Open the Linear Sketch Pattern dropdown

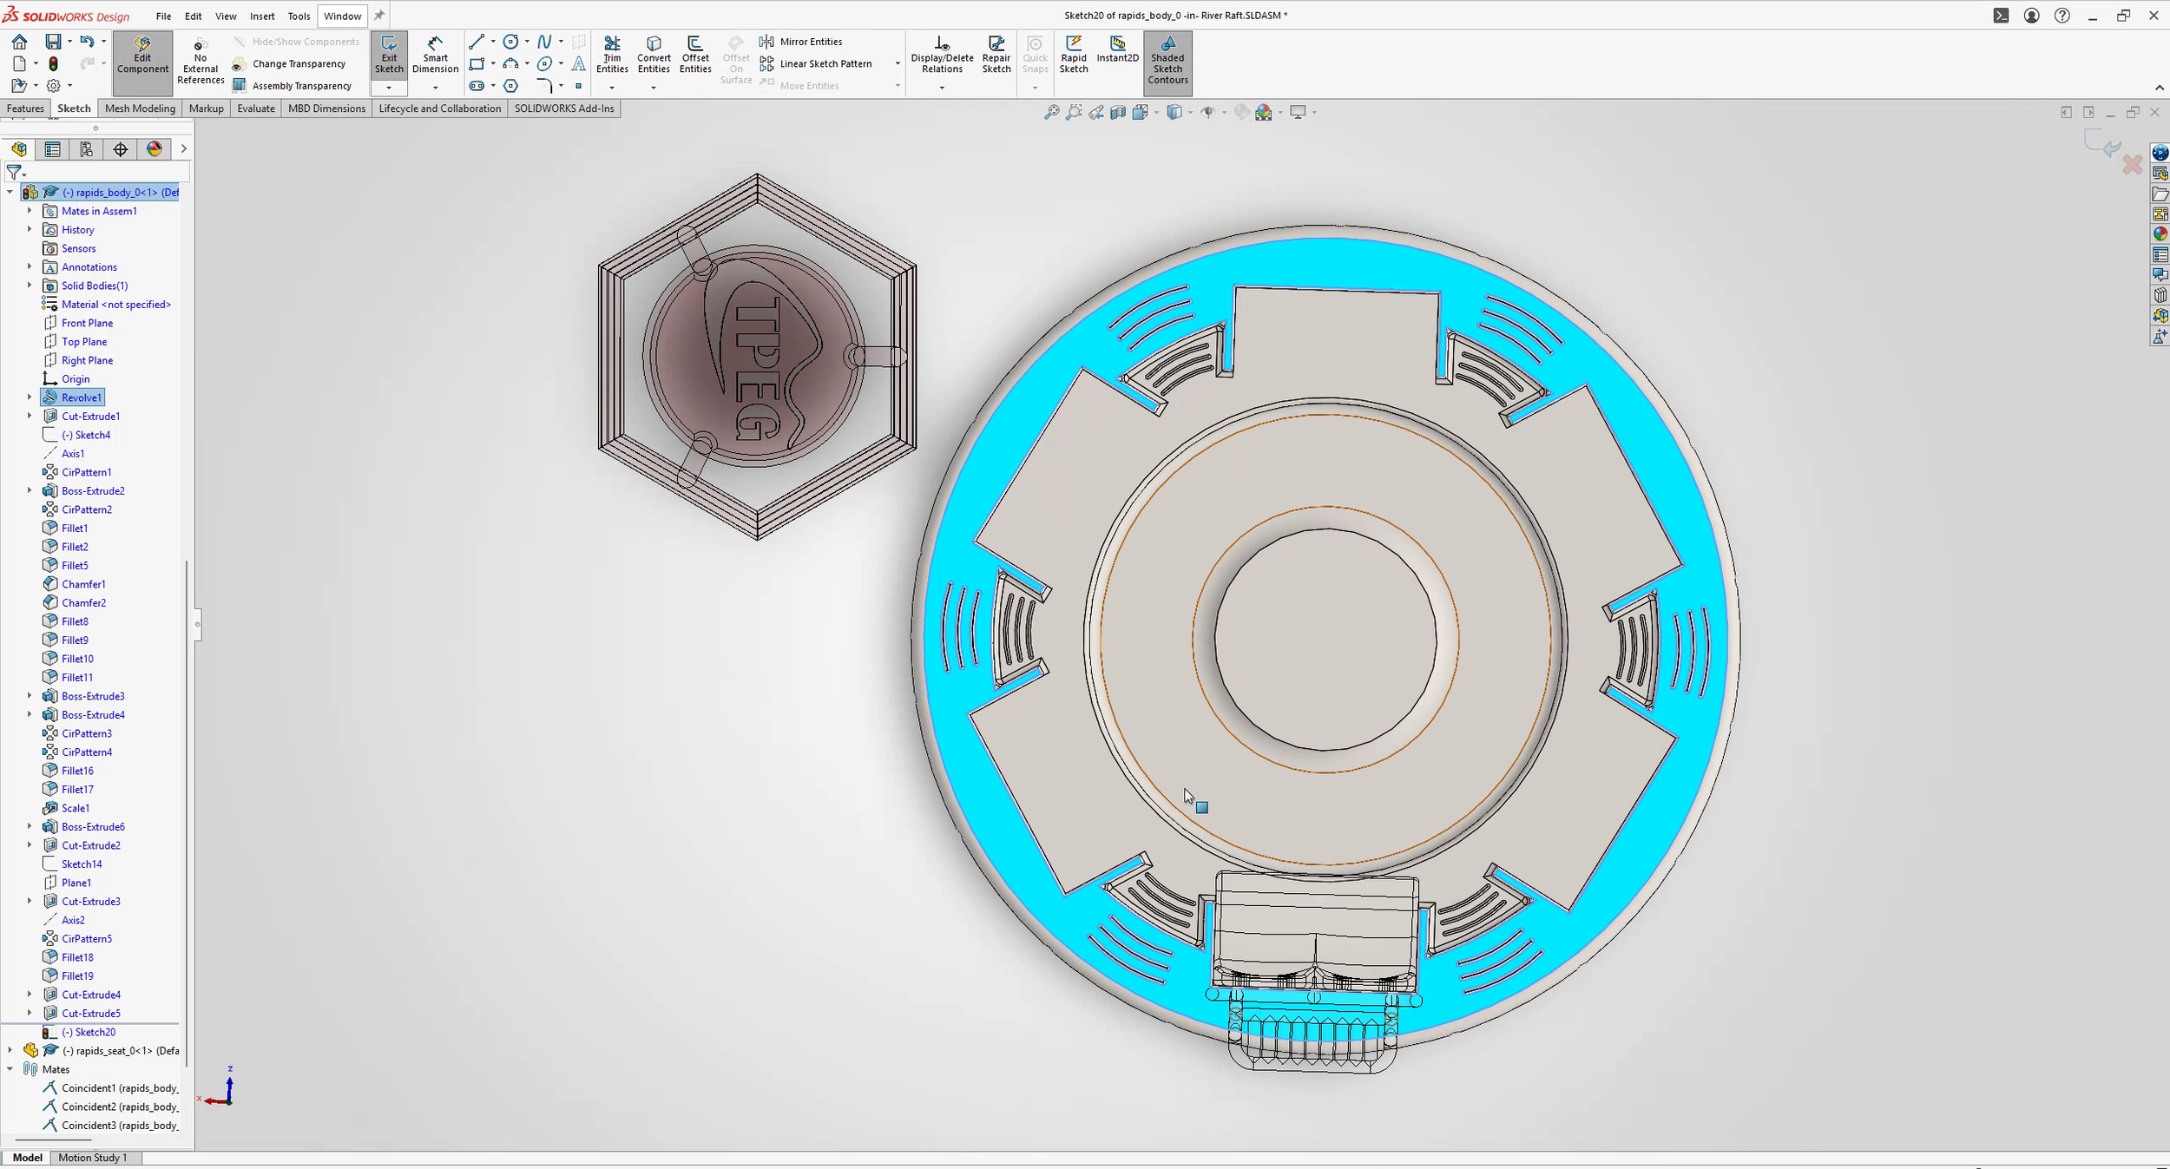pos(896,63)
